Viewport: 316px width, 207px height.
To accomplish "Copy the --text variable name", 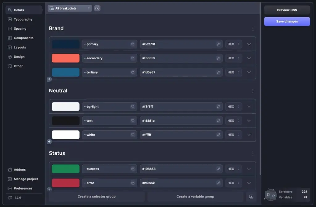I will 133,121.
